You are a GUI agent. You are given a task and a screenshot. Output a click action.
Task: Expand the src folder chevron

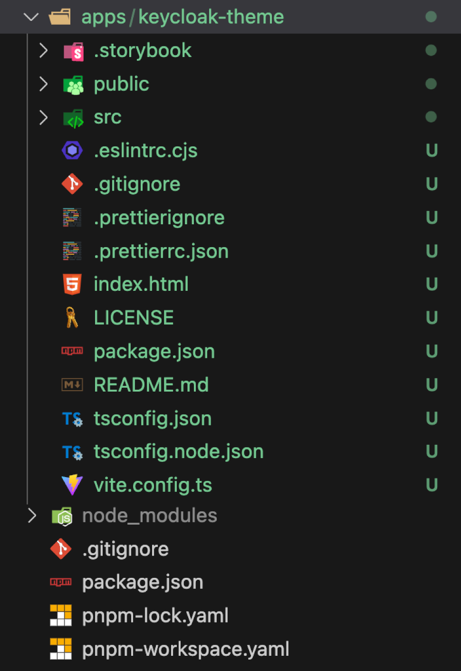tap(43, 117)
